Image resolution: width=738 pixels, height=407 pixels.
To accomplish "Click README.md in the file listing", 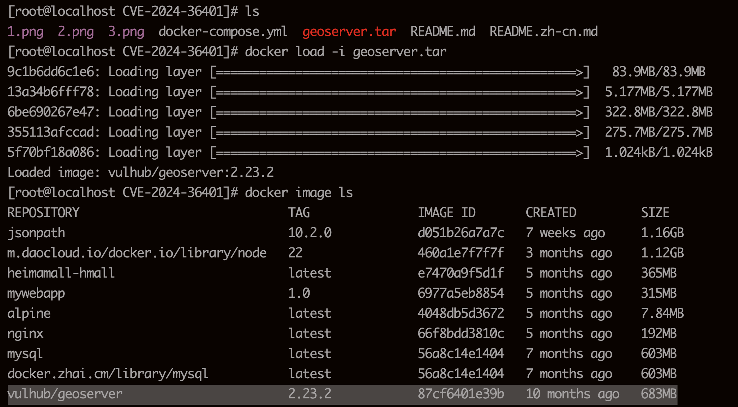I will pyautogui.click(x=443, y=32).
